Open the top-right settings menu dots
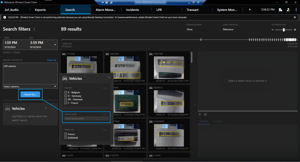Viewport: 300px width, 162px height. click(296, 10)
